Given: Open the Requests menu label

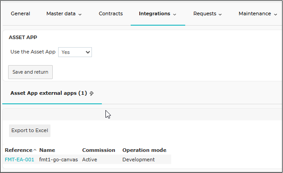Looking at the screenshot, I should point(205,13).
